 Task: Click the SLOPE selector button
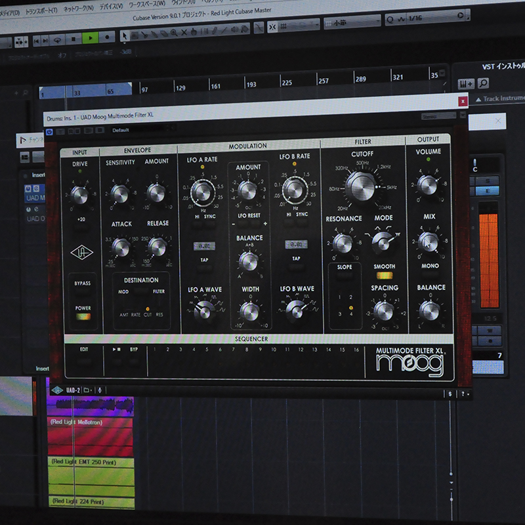pyautogui.click(x=344, y=276)
